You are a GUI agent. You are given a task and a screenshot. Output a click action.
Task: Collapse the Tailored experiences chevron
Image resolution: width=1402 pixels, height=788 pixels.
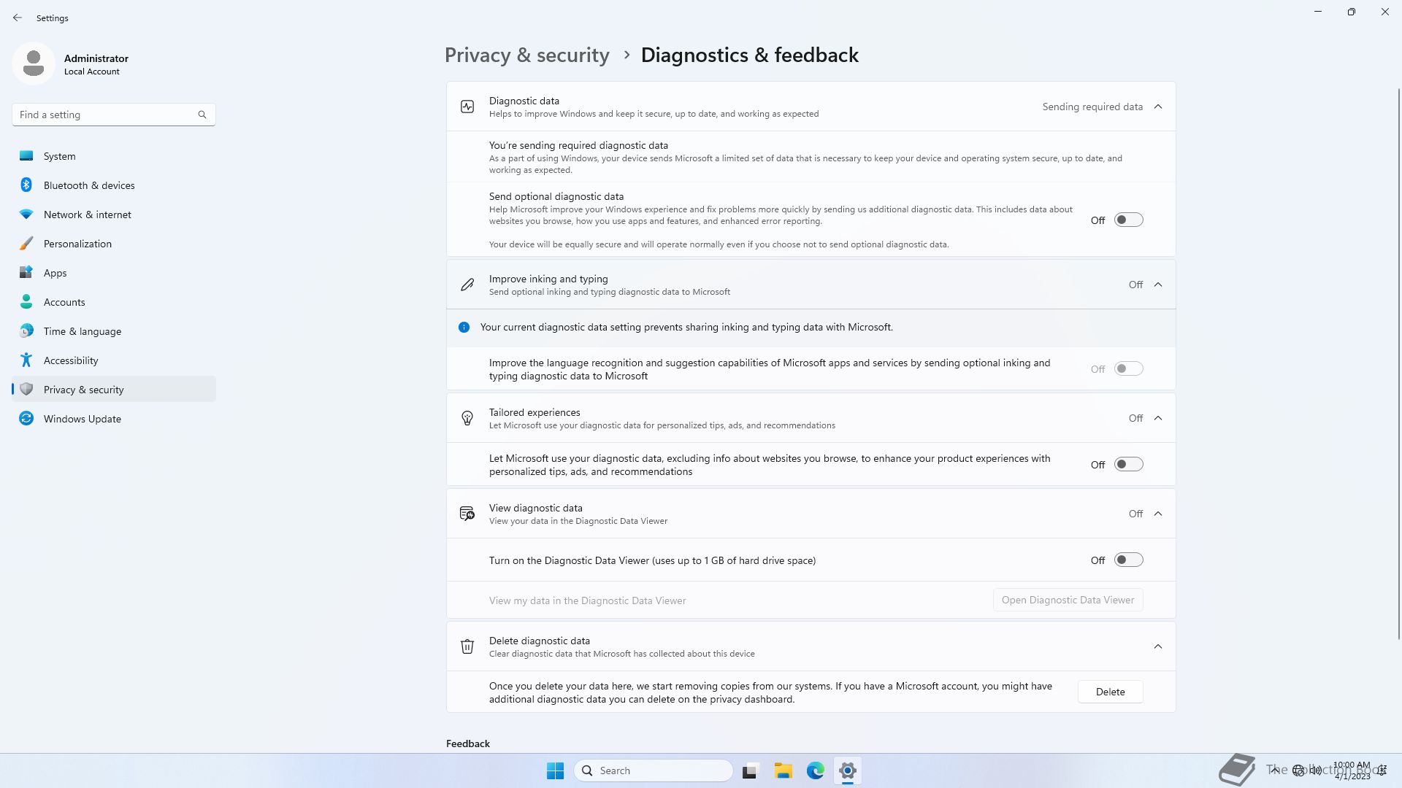pos(1158,419)
